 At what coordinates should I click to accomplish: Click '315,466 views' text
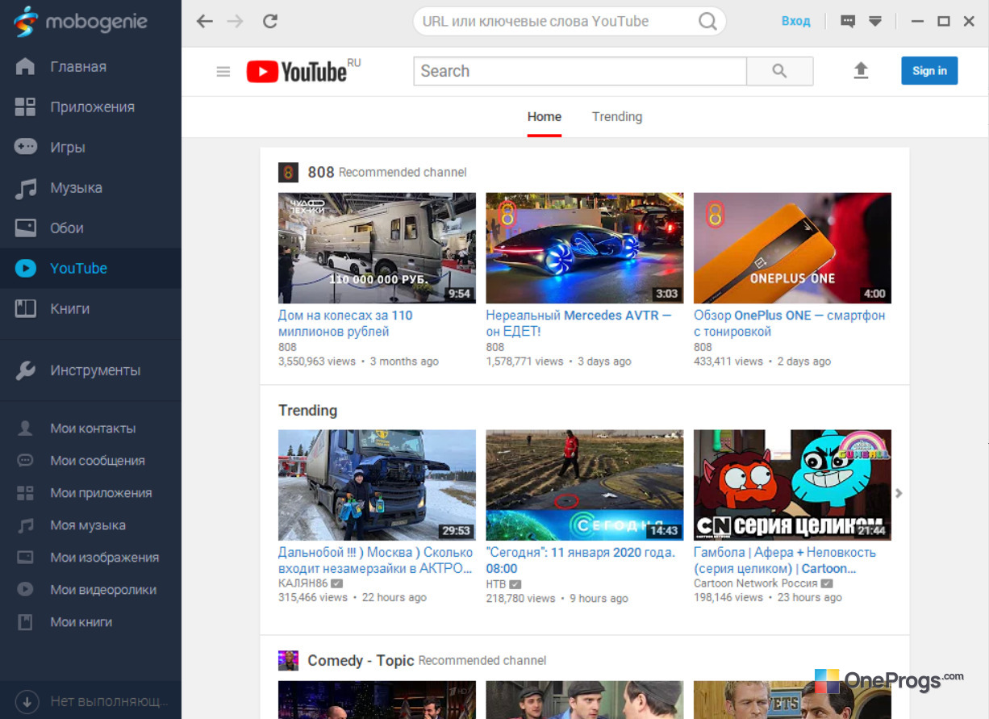coord(313,598)
